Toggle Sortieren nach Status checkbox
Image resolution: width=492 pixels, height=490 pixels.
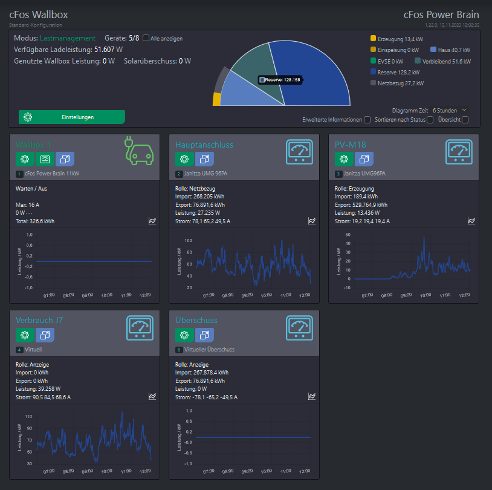click(x=430, y=120)
